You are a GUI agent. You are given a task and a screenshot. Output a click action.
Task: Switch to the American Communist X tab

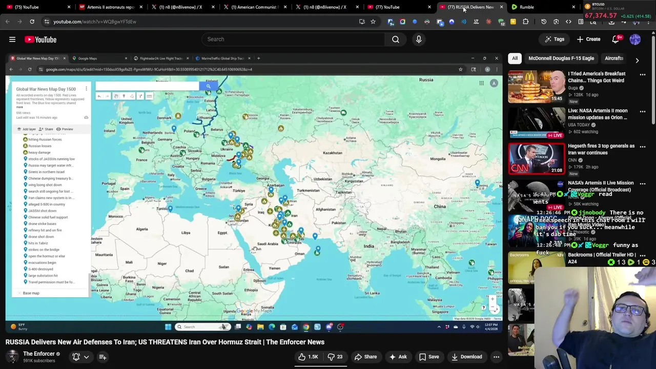pyautogui.click(x=254, y=7)
